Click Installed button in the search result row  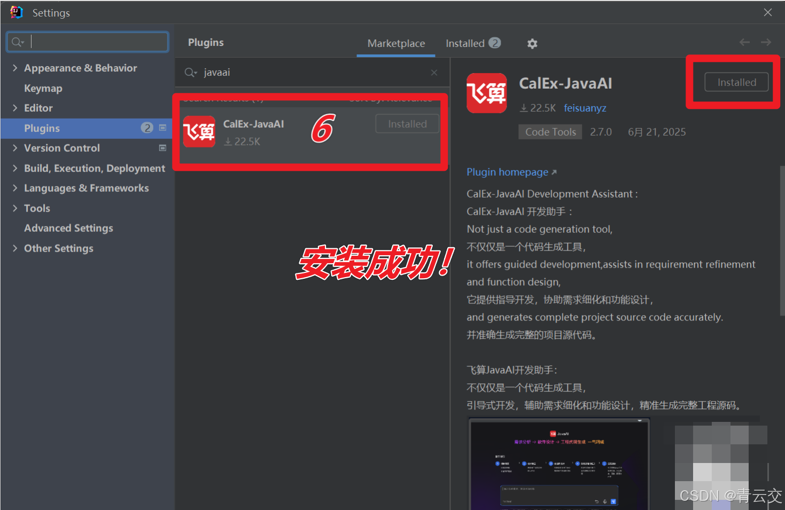[407, 124]
